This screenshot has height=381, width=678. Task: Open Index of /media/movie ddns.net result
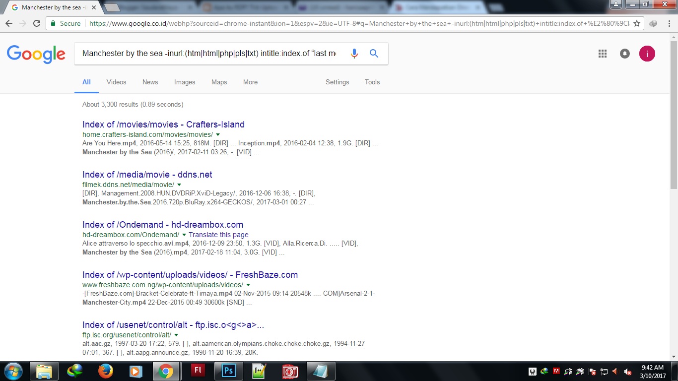pos(147,175)
